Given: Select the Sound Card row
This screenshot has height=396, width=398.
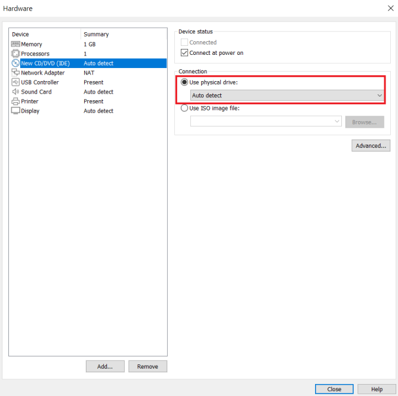Looking at the screenshot, I should [88, 92].
